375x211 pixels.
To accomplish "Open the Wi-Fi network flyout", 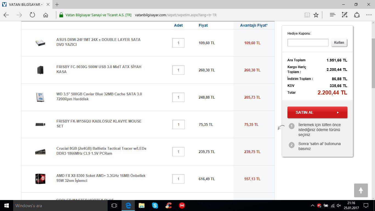I will tap(332, 206).
